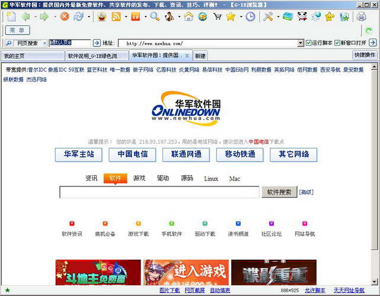Toggle the 新窗口打开 checkbox
380x296 pixels.
coord(337,43)
